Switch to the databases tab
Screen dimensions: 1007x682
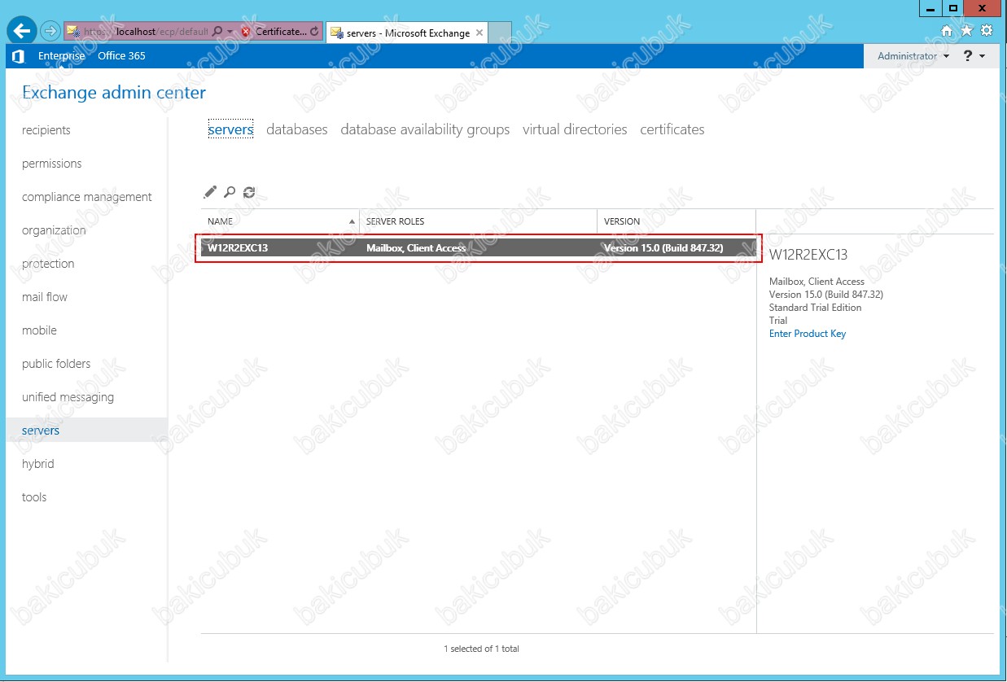pos(297,129)
